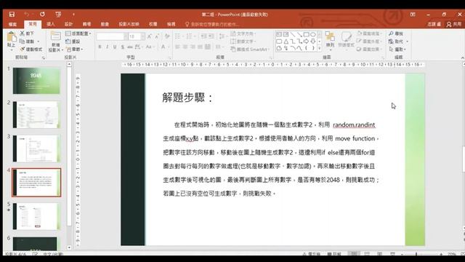Center the text
Screen dimensions: 465x262
click(185, 47)
